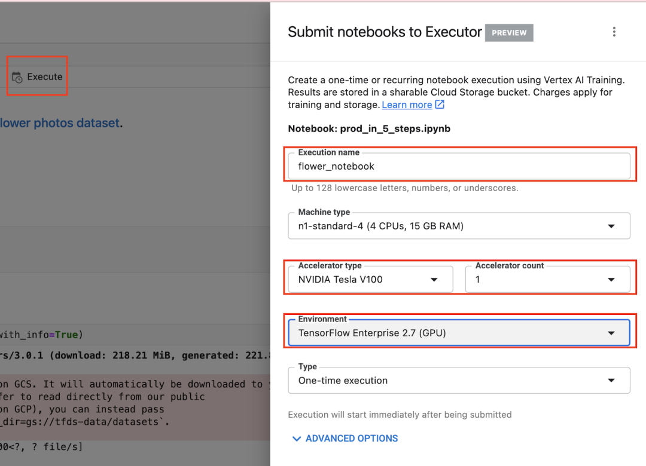The height and width of the screenshot is (466, 646).
Task: Click the ADVANCED OPTIONS chevron icon
Action: pyautogui.click(x=296, y=439)
